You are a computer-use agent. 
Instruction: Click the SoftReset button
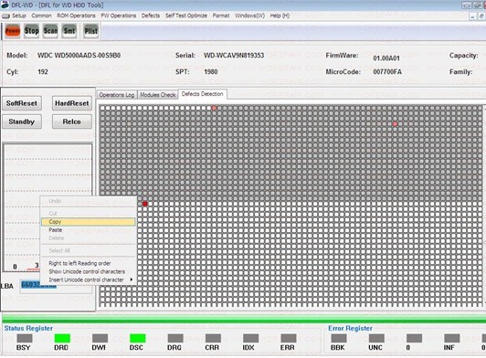coord(22,103)
